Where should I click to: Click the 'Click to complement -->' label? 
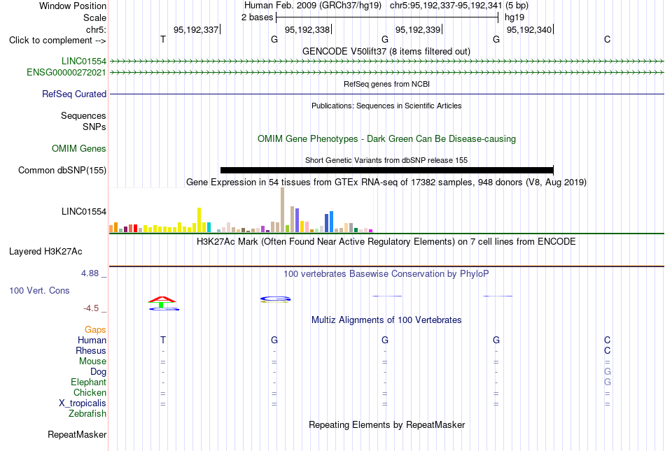pyautogui.click(x=57, y=41)
